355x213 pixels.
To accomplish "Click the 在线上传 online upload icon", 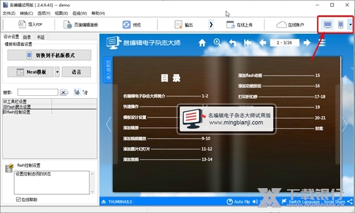I will click(x=231, y=25).
